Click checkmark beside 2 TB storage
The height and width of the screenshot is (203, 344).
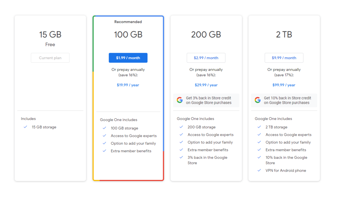pos(259,127)
